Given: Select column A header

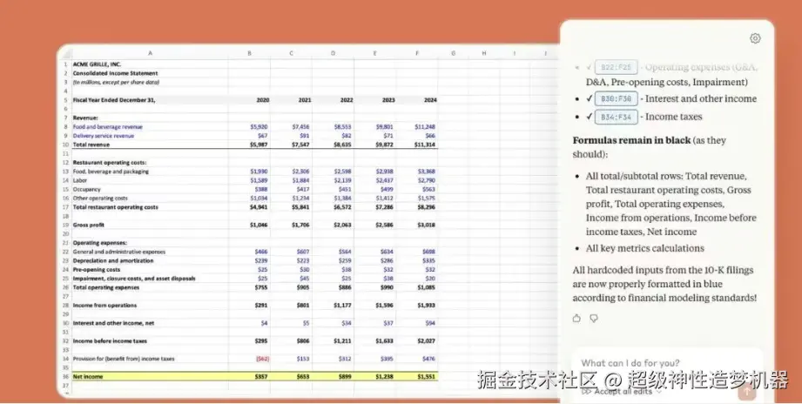Looking at the screenshot, I should tap(150, 53).
